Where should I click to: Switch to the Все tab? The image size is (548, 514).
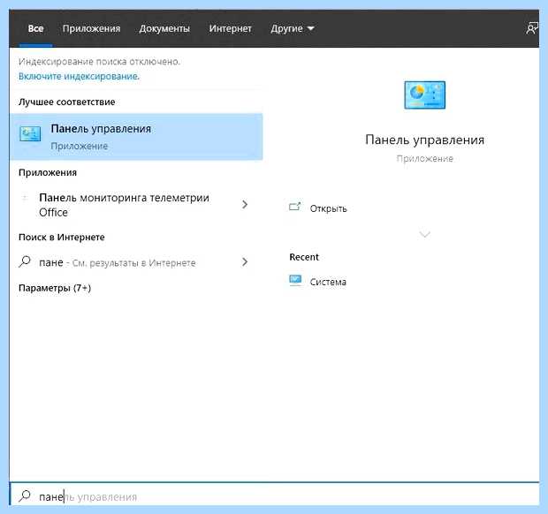coord(35,28)
